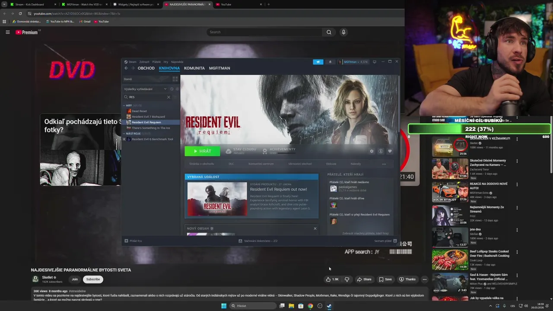Click Přidat hru at the bottom
The height and width of the screenshot is (311, 553).
pos(133,241)
